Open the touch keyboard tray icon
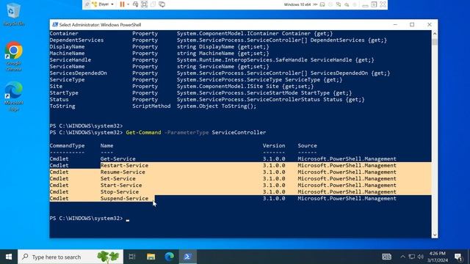 click(386, 257)
